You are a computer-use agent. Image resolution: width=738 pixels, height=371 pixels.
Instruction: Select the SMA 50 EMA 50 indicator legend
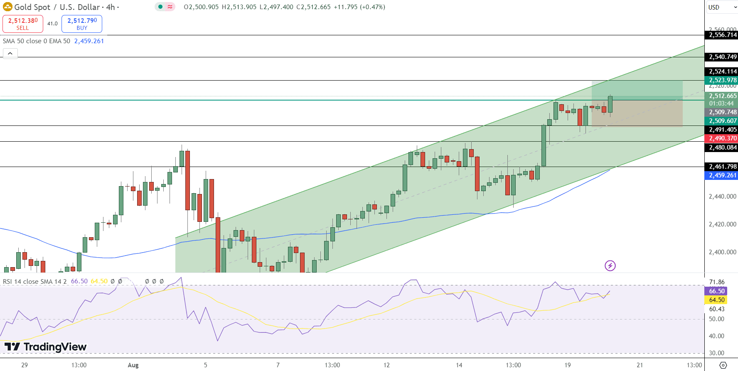[x=37, y=41]
